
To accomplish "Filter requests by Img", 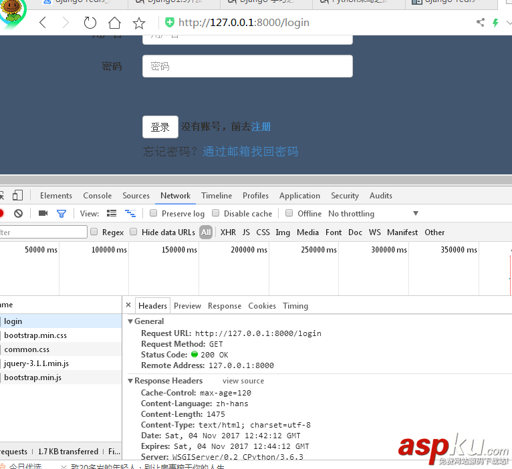I will 283,232.
